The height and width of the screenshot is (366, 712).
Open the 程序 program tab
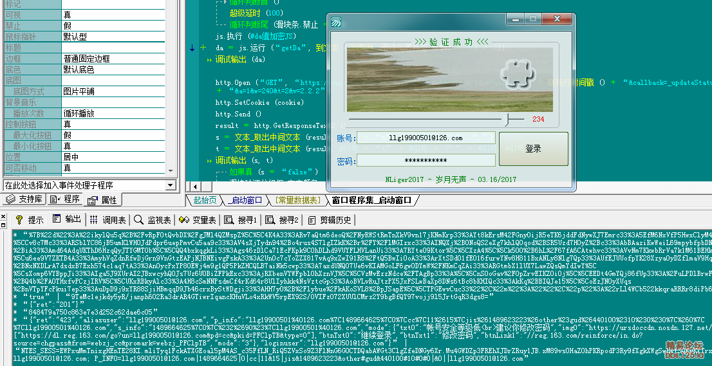point(66,199)
